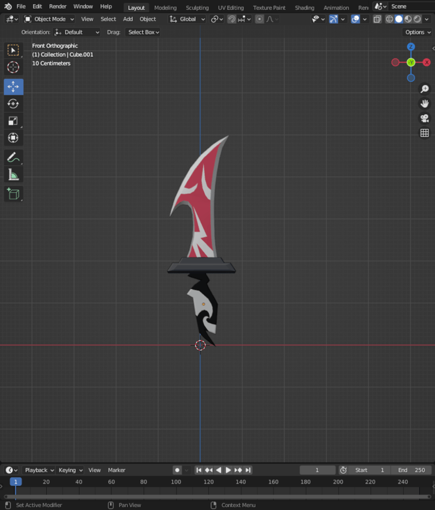Open the File menu

[x=21, y=6]
